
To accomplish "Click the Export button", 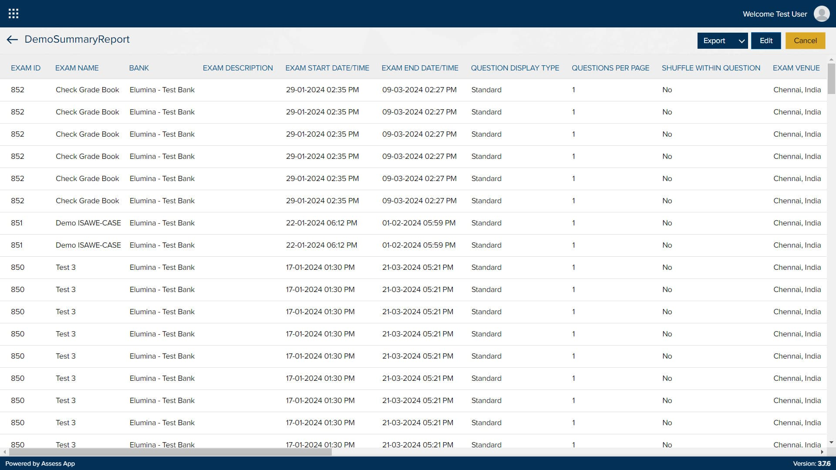I will (x=714, y=40).
